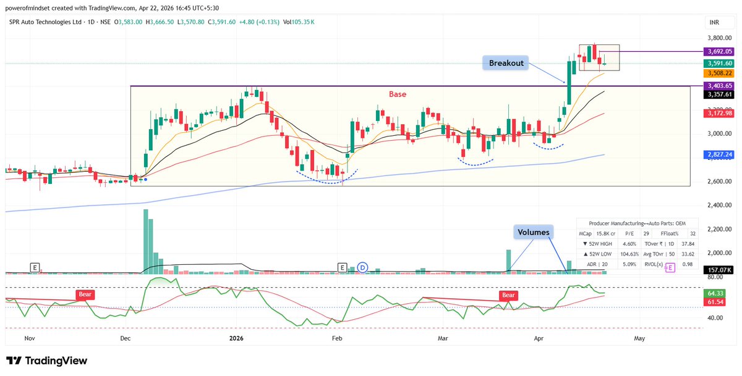Click the 2026 time axis label
Viewport: 742px width, 376px height.
pyautogui.click(x=237, y=338)
